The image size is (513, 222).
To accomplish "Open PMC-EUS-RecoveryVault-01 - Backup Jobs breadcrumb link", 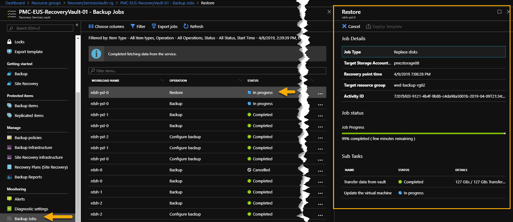I will pyautogui.click(x=157, y=3).
